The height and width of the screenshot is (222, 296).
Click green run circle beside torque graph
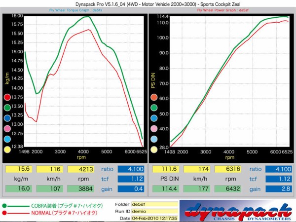point(7,107)
